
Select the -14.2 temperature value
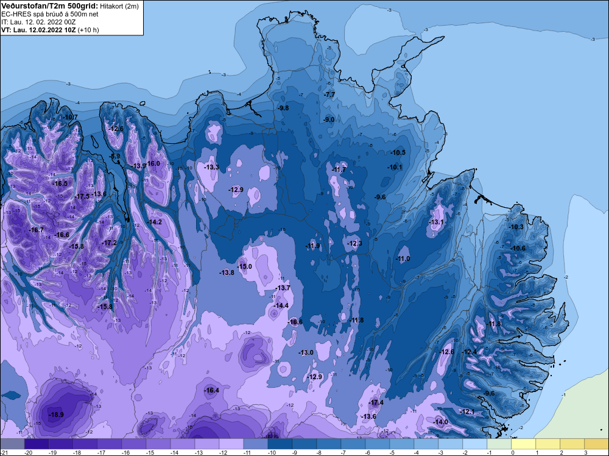154,222
